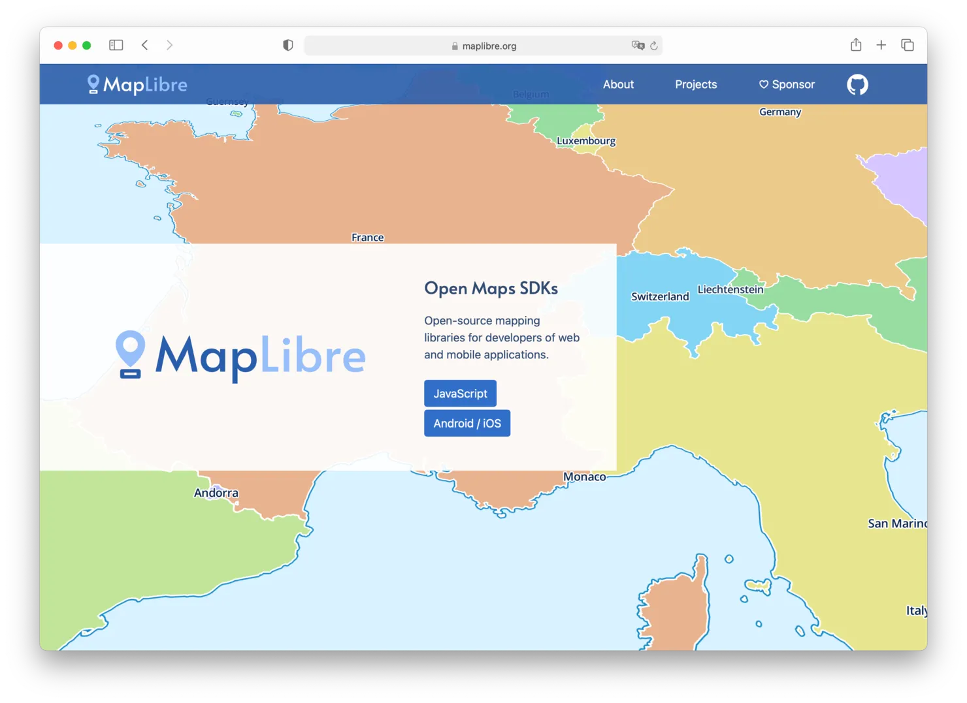This screenshot has height=703, width=967.
Task: Open the MapLibre GitHub page via cat icon
Action: [857, 84]
